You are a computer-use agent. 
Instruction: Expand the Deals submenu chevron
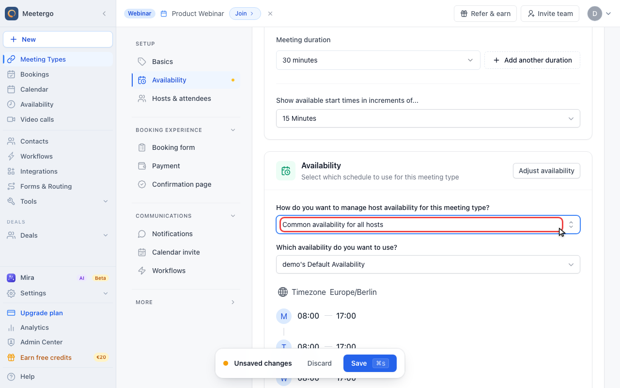point(106,235)
